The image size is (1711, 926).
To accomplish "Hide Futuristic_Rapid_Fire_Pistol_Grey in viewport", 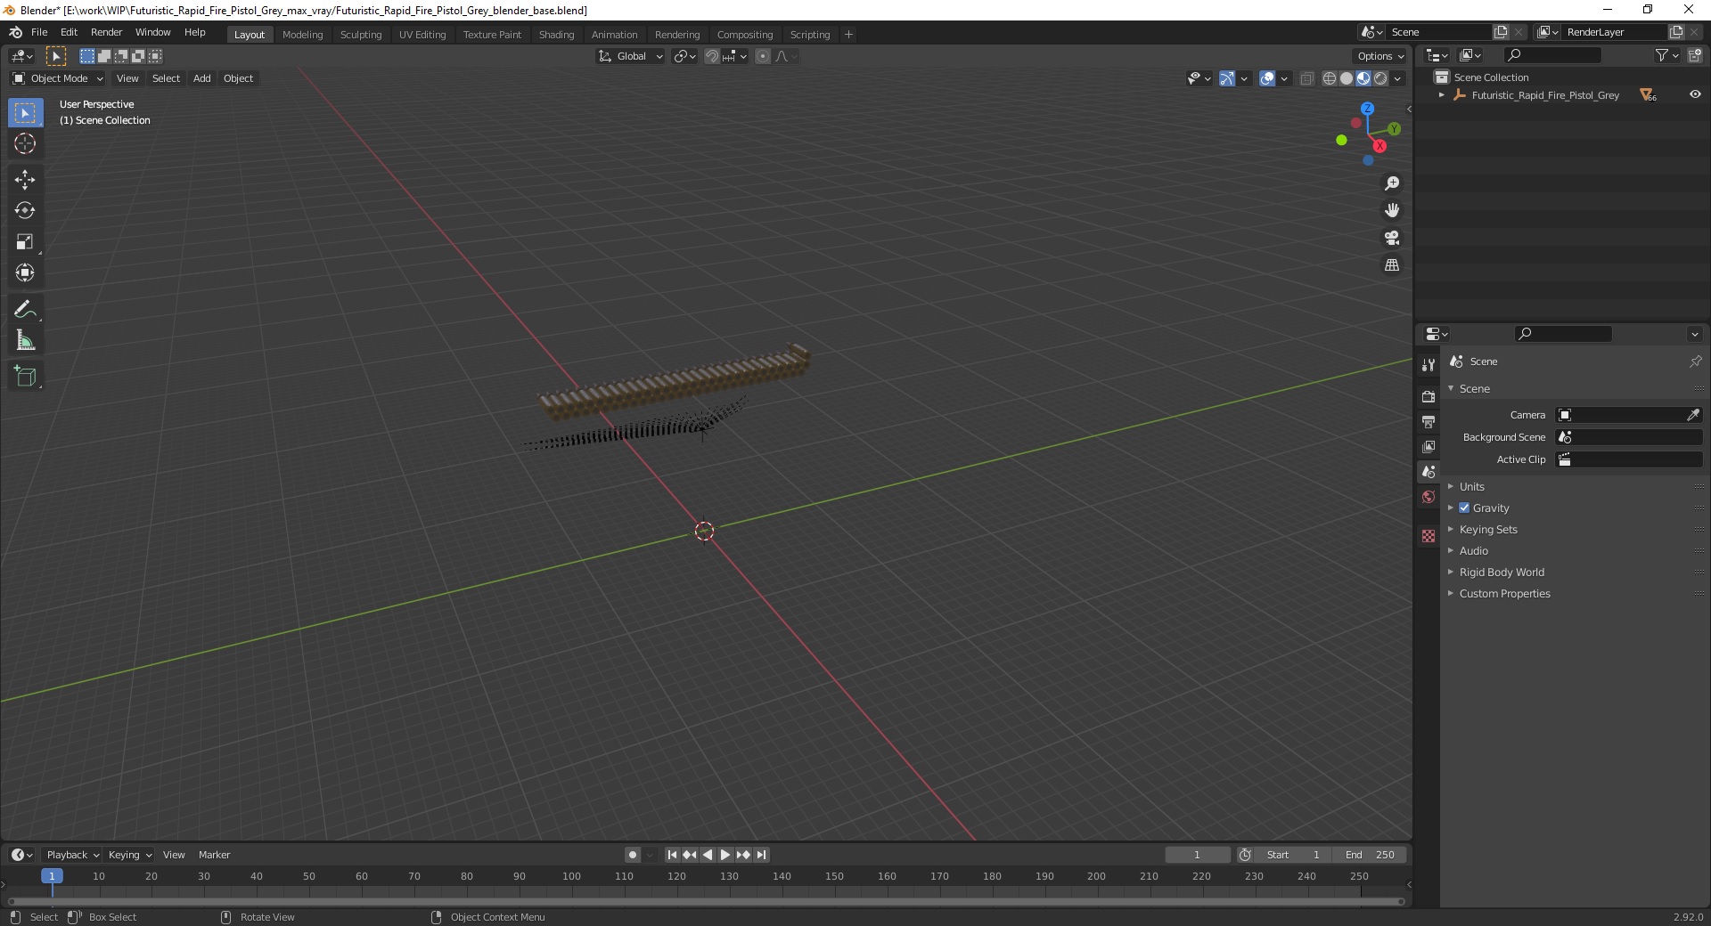I will coord(1695,94).
